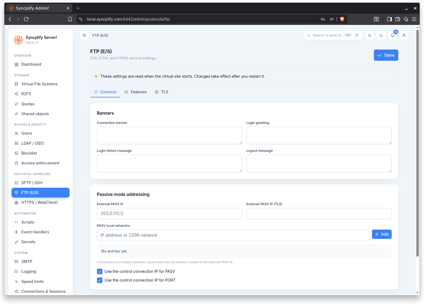Screen dimensions: 424x304
Task: Reload the page
Action: pyautogui.click(x=26, y=19)
